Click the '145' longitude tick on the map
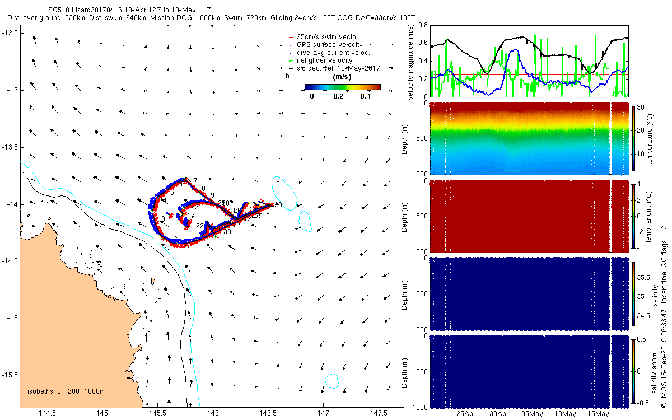Screen dimensions: 672x420 (x=102, y=413)
